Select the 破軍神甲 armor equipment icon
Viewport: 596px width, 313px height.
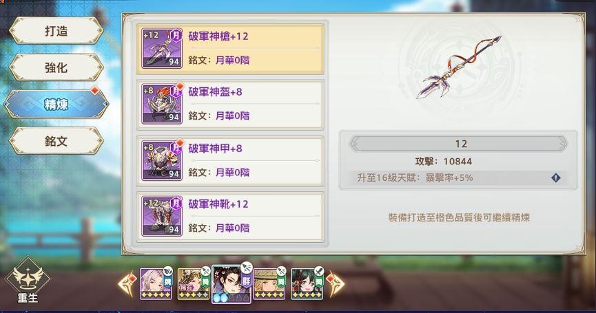[162, 160]
